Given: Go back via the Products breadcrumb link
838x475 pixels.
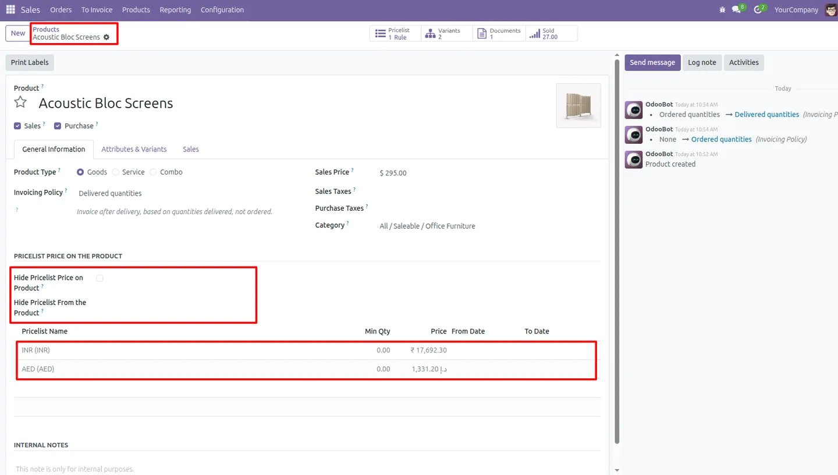Looking at the screenshot, I should (x=46, y=29).
